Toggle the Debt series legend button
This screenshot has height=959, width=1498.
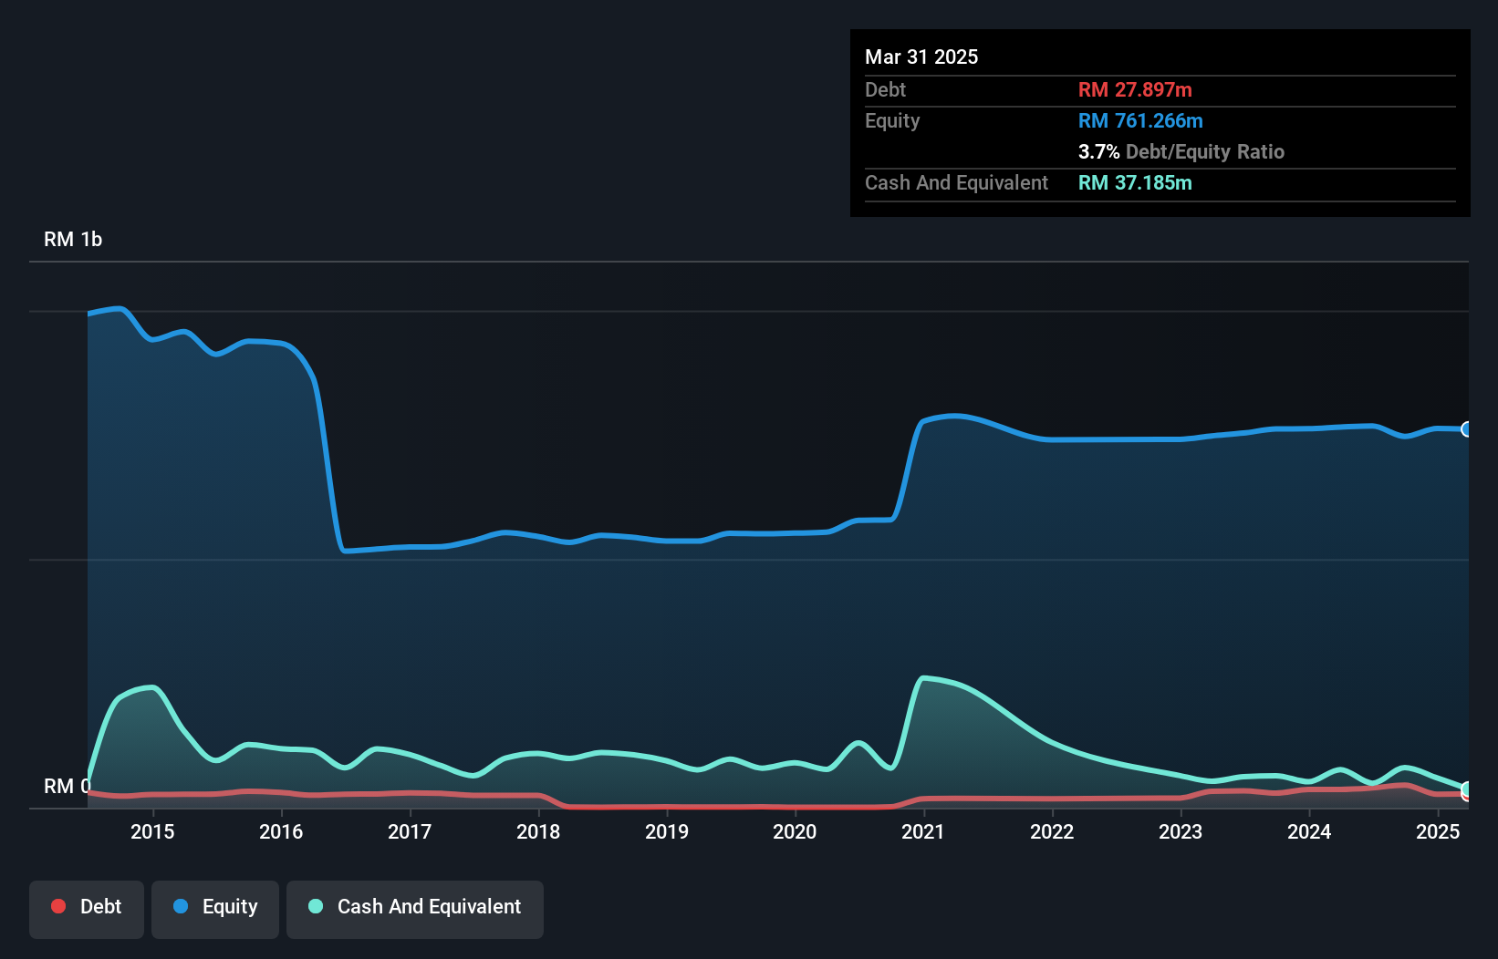coord(87,909)
